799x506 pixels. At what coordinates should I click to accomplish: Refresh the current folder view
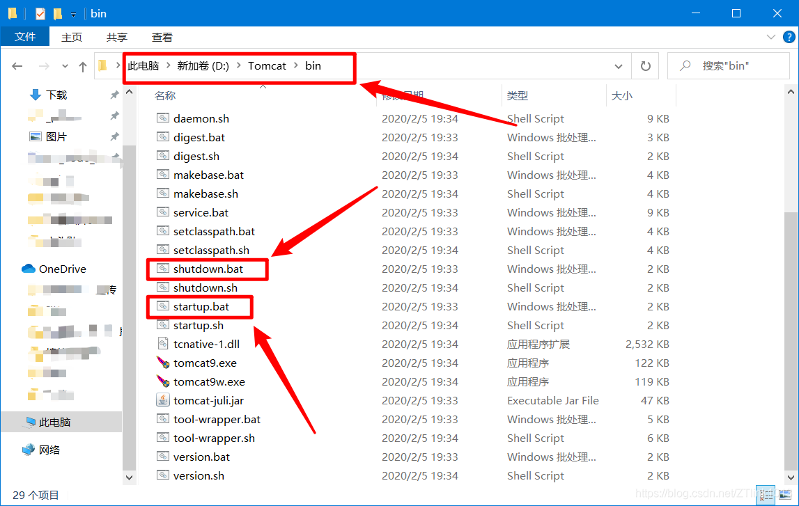(645, 66)
